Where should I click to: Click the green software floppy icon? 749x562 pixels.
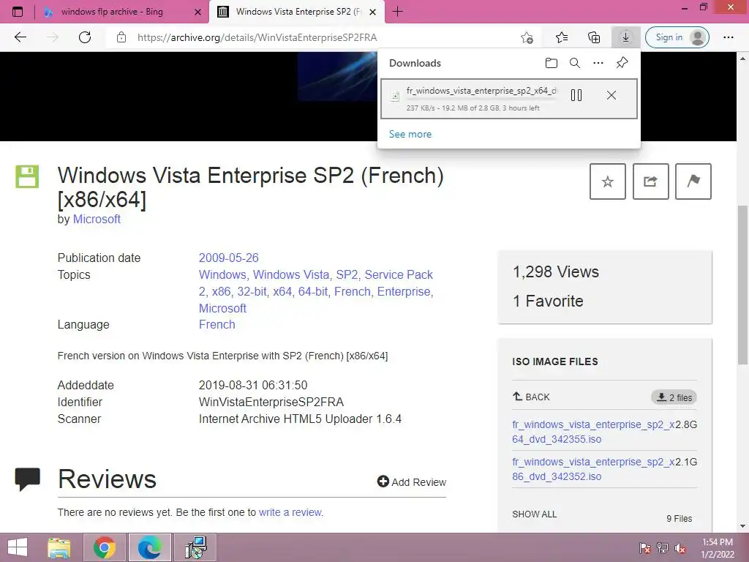pyautogui.click(x=27, y=177)
